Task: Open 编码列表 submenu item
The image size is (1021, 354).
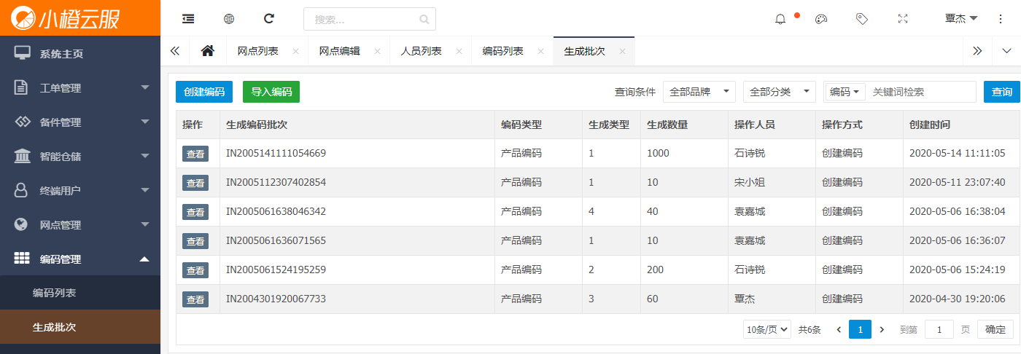Action: 80,293
